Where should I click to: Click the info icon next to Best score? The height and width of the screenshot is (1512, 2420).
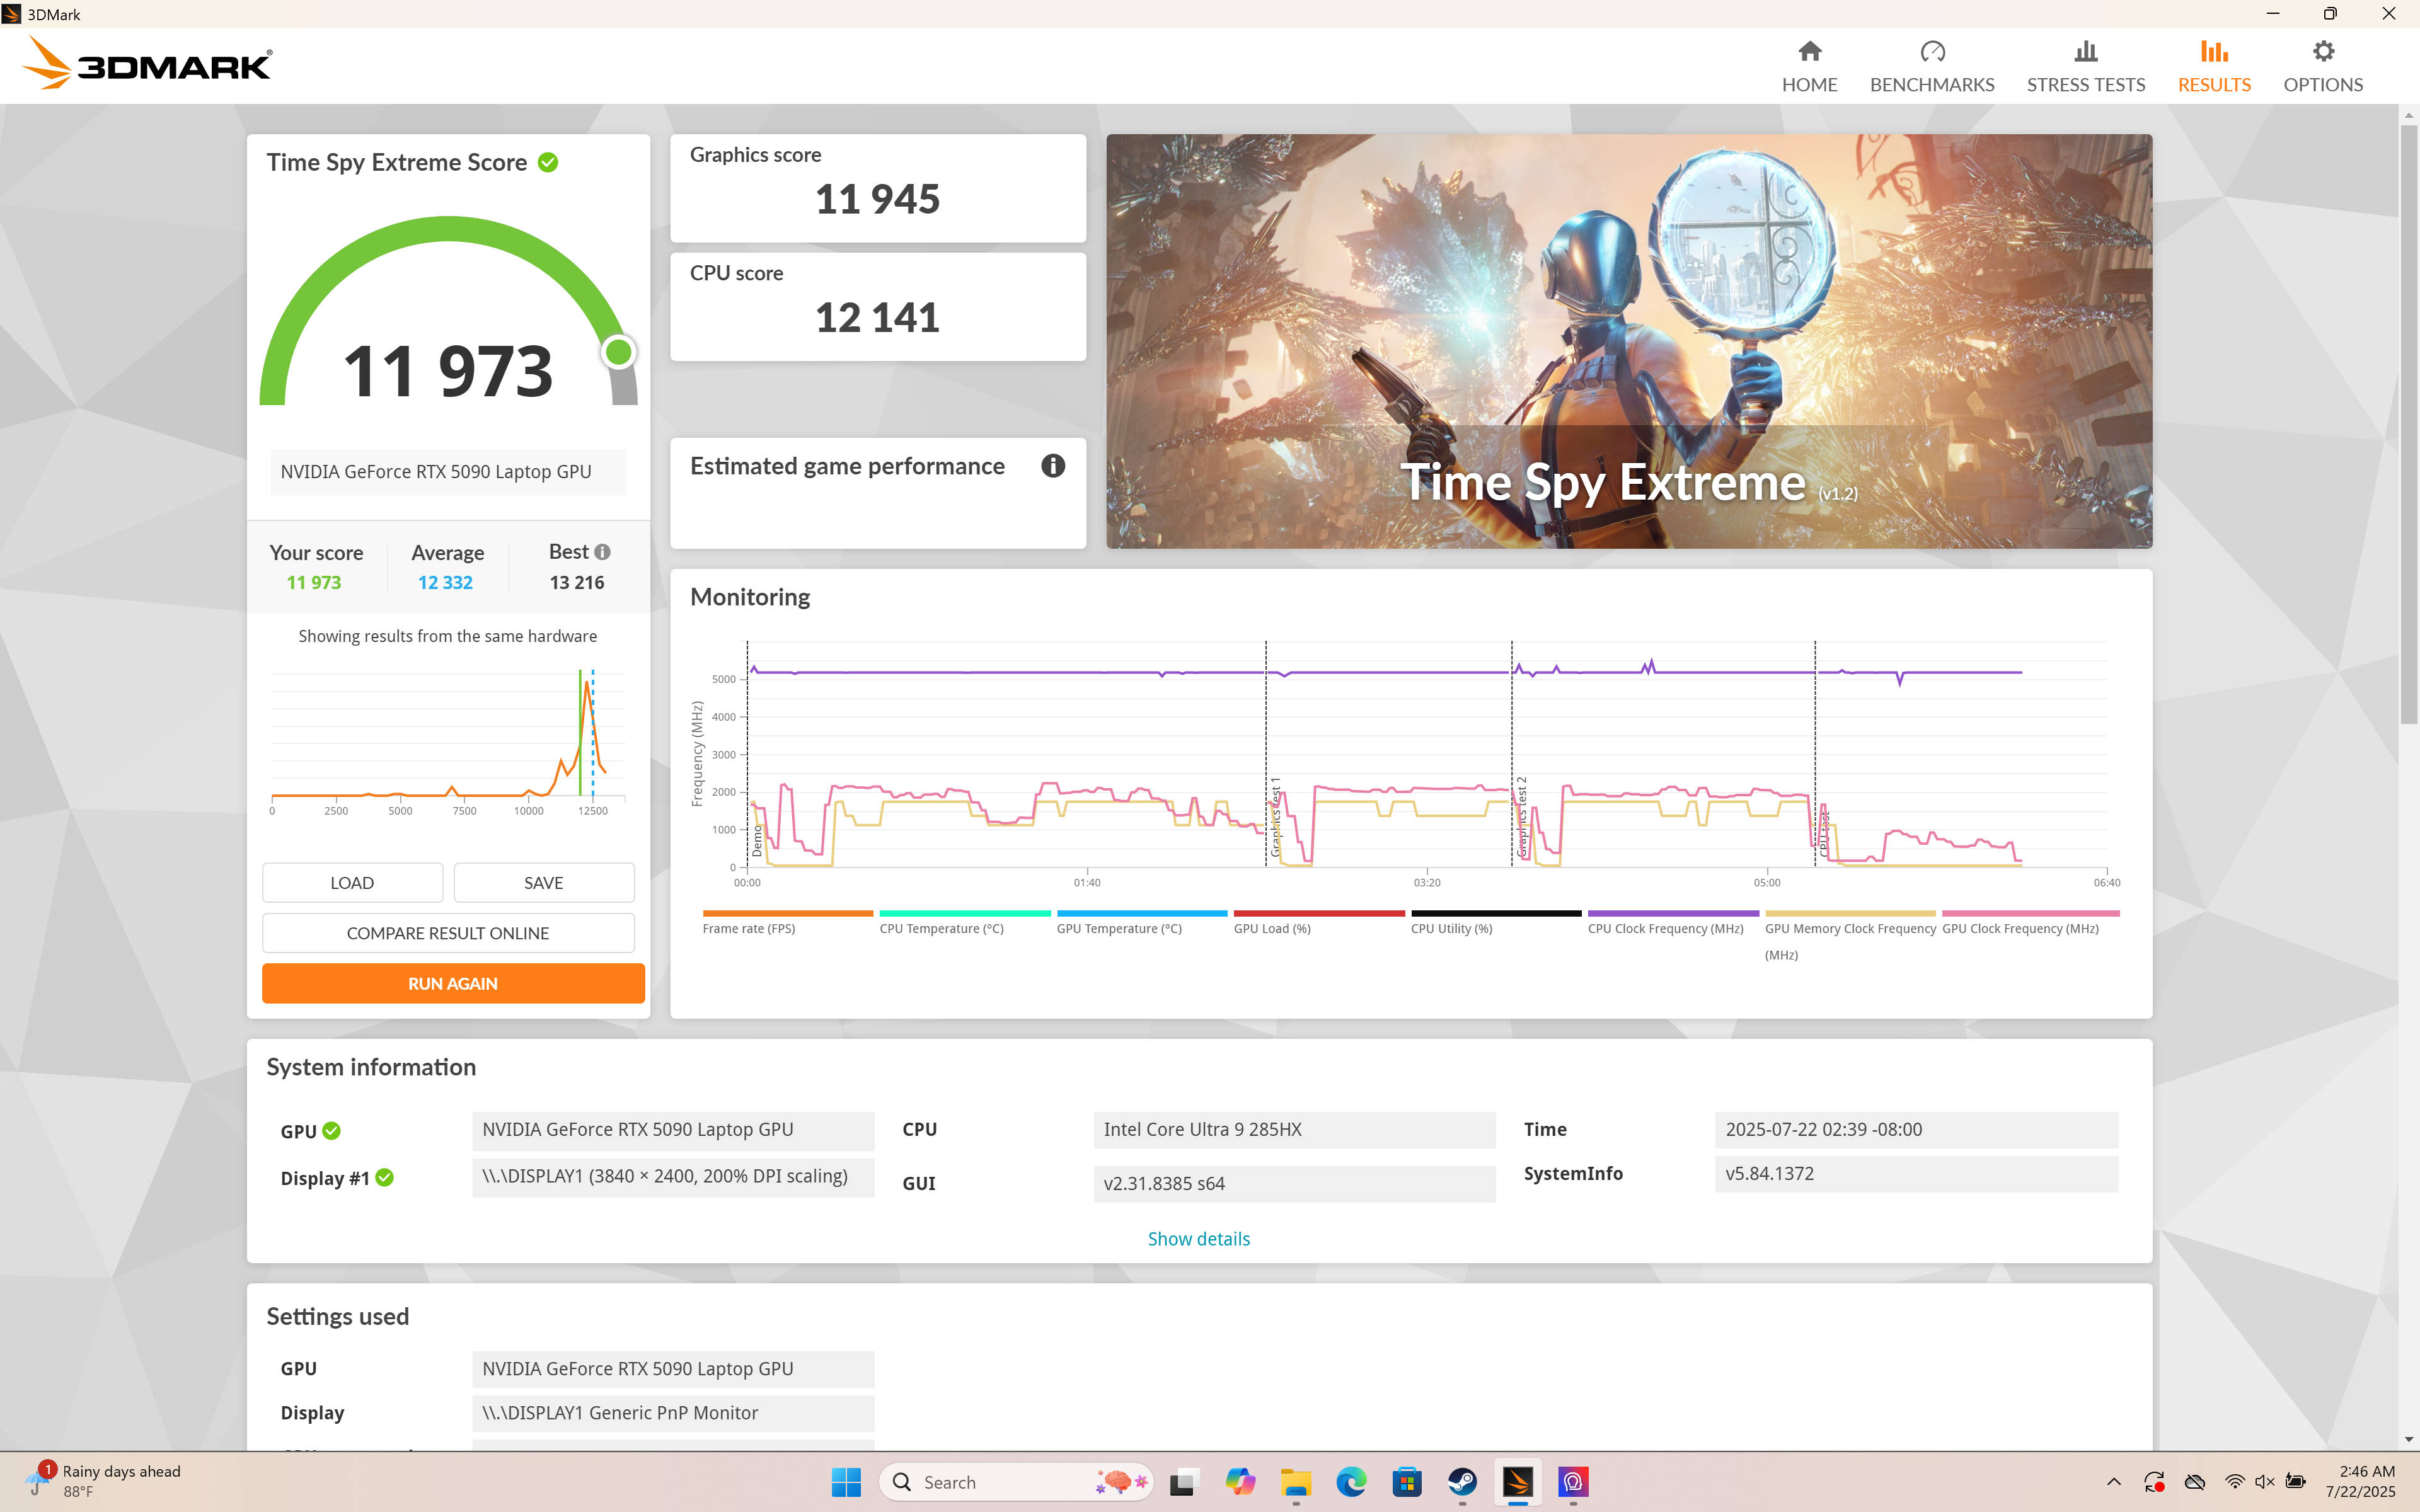(602, 552)
